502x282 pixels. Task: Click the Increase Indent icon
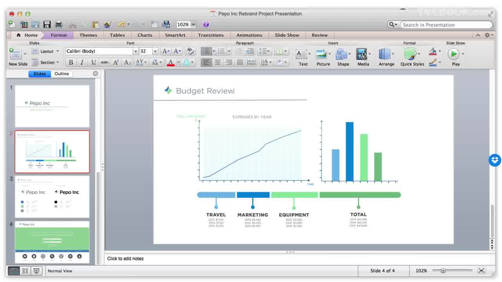pos(250,51)
